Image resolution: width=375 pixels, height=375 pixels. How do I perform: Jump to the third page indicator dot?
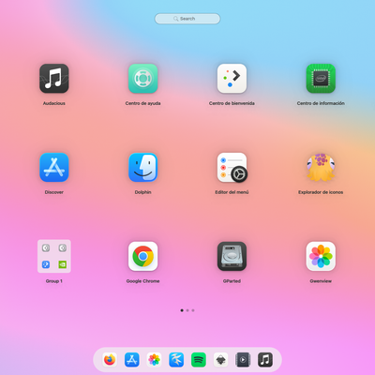tap(193, 310)
